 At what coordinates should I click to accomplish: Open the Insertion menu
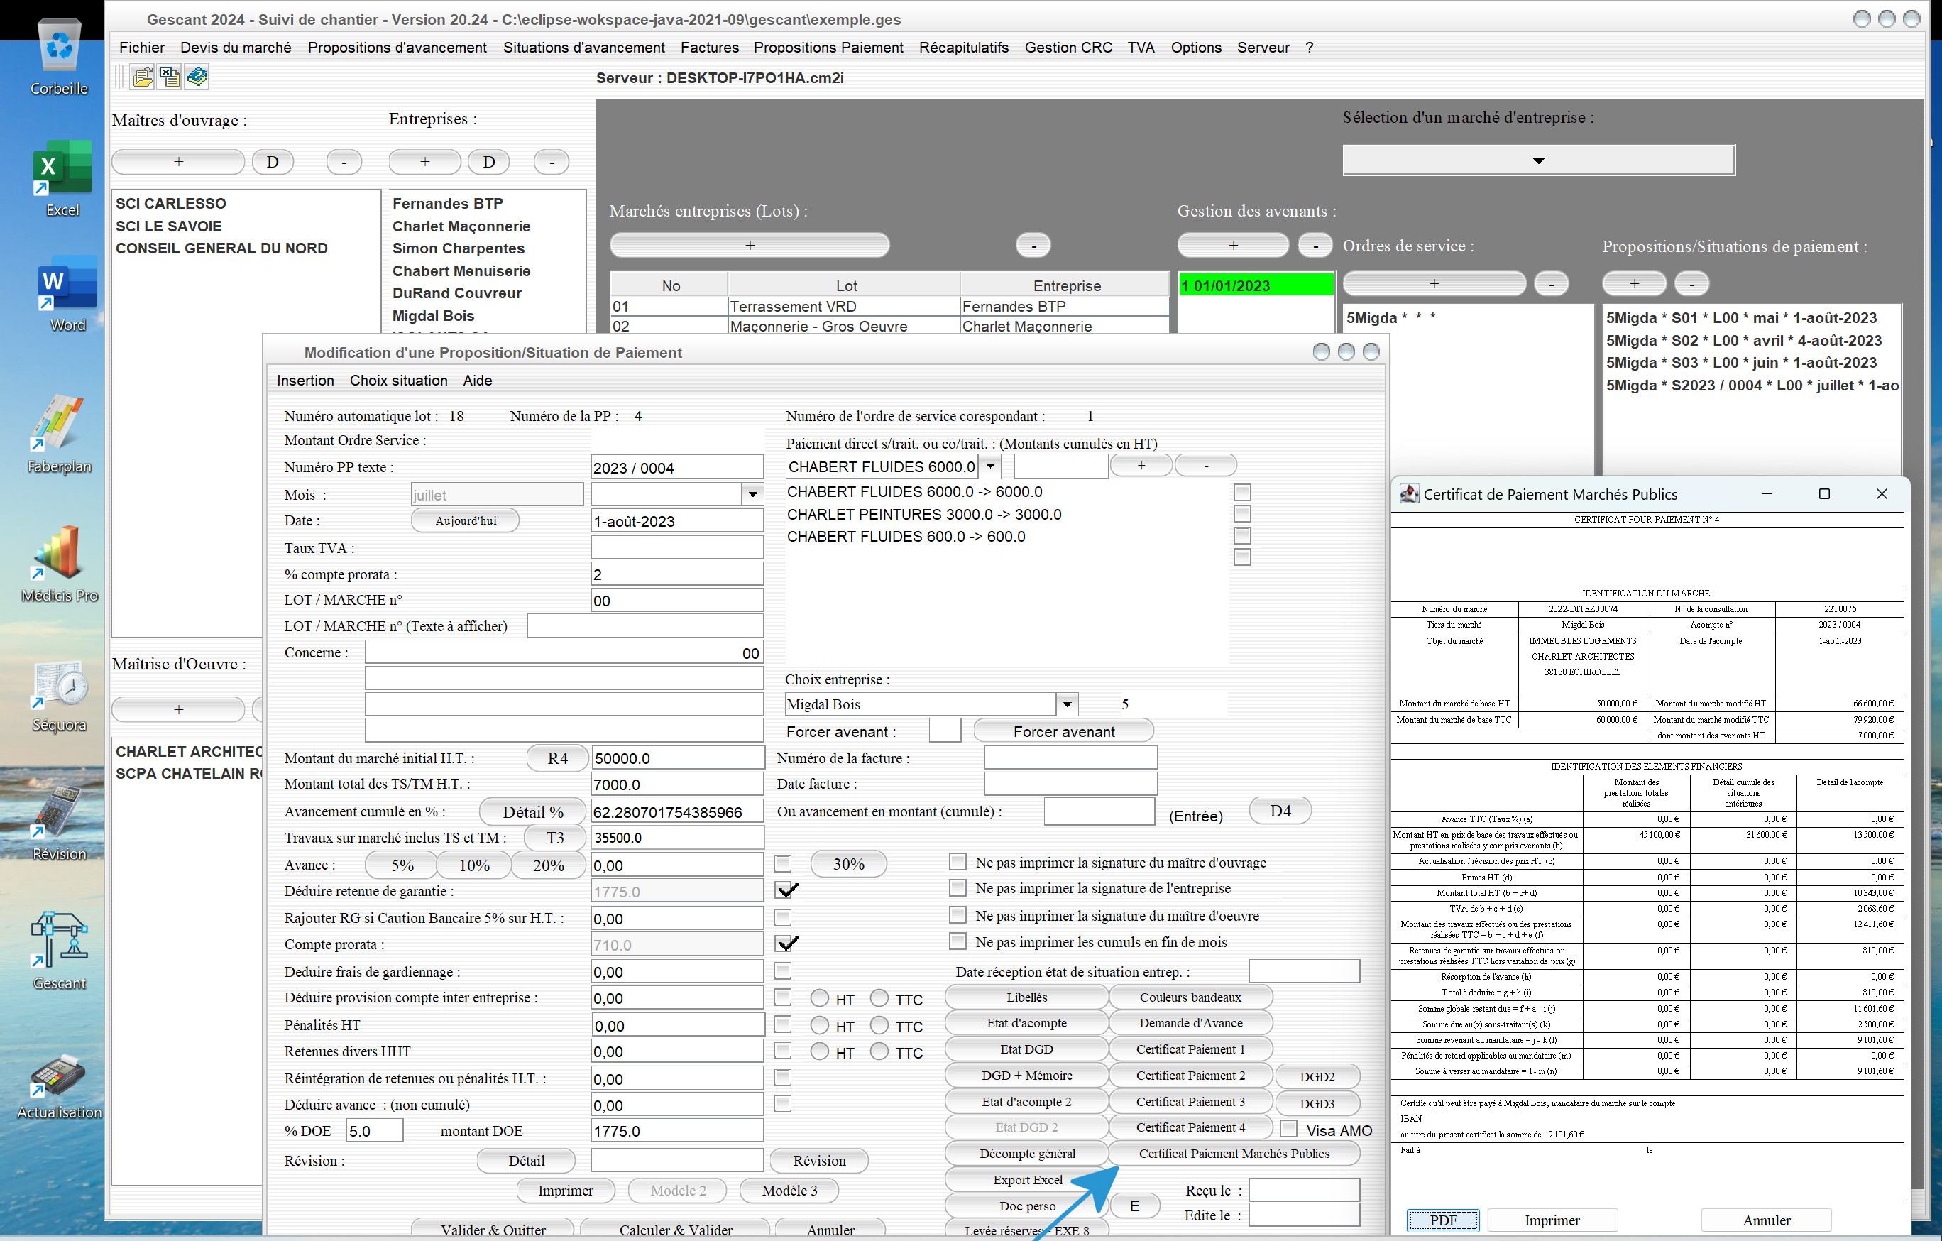click(305, 380)
